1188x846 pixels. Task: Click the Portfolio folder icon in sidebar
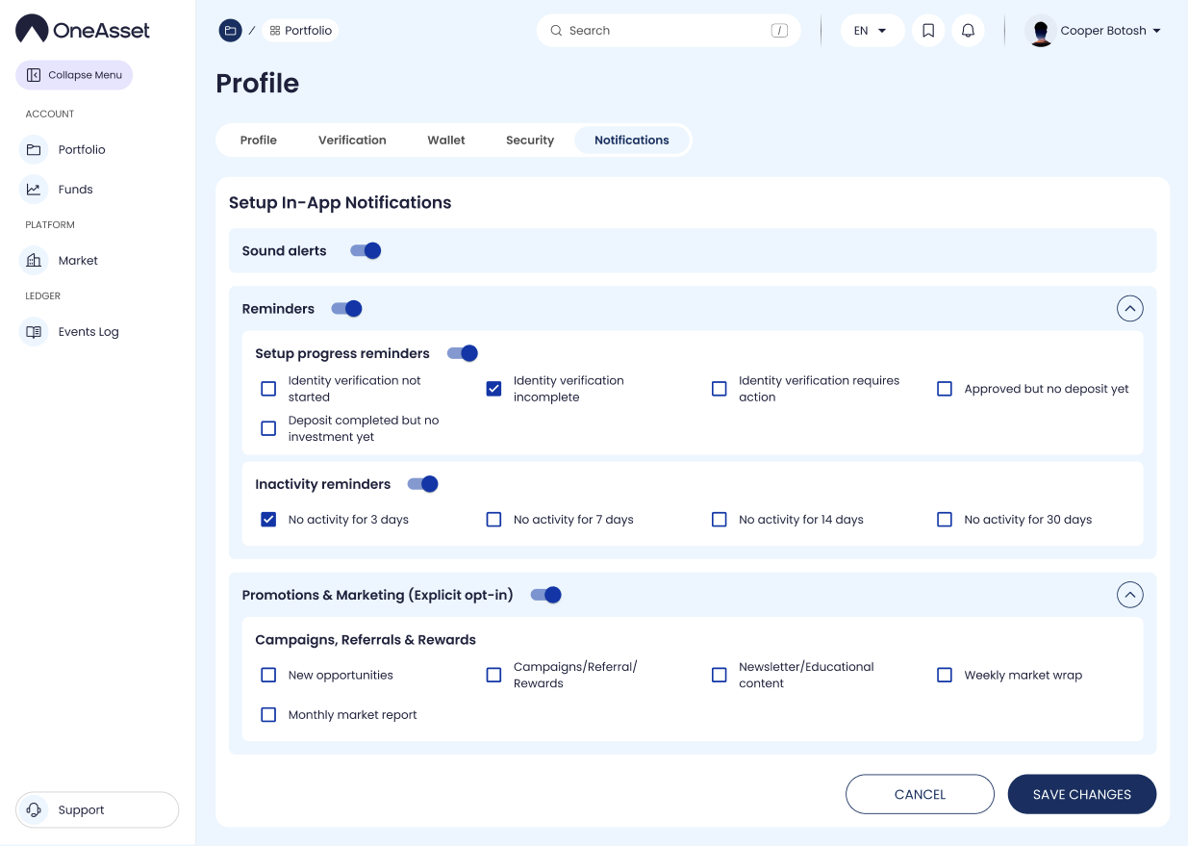point(34,149)
